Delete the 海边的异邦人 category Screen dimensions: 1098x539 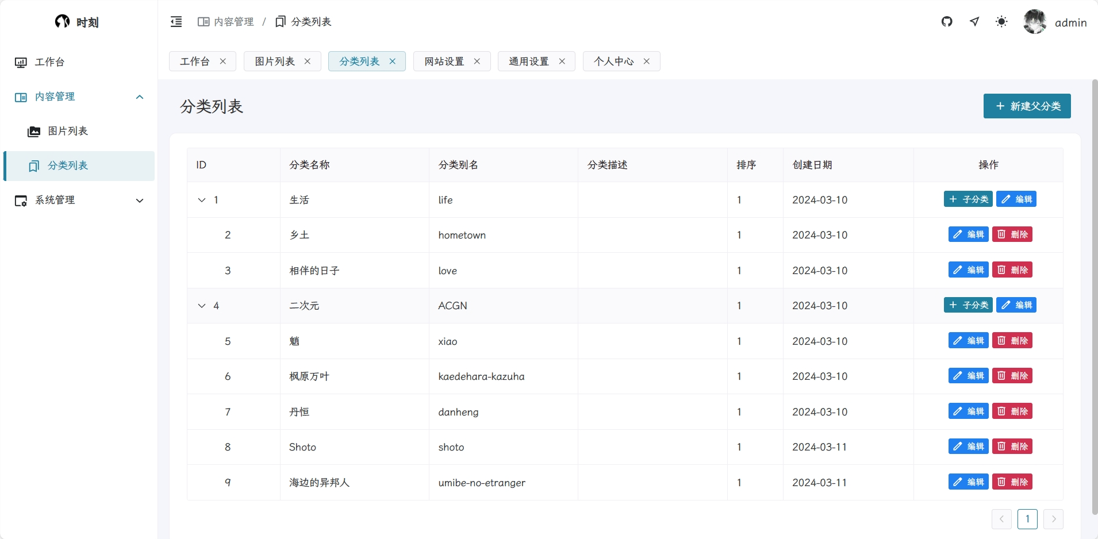coord(1012,482)
